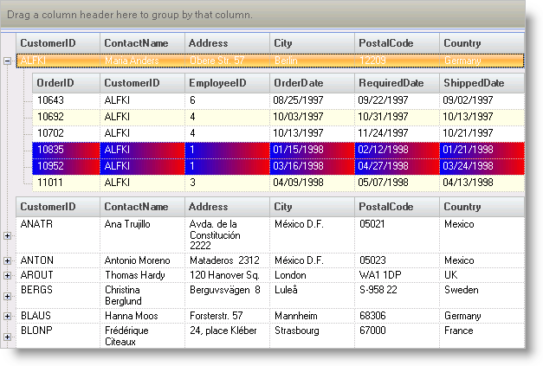
Task: Click the order 11011 row
Action: 66,183
